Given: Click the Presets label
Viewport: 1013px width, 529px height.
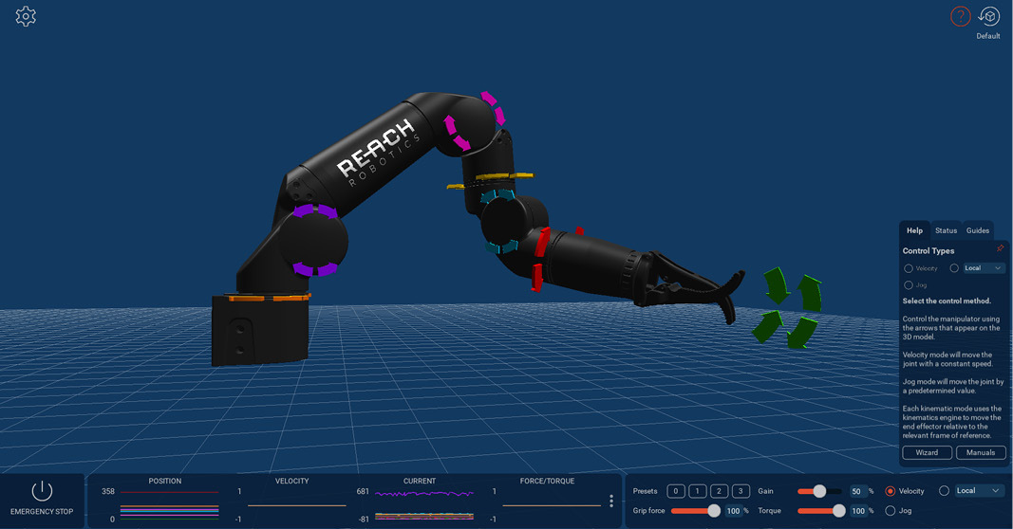Looking at the screenshot, I should tap(645, 491).
